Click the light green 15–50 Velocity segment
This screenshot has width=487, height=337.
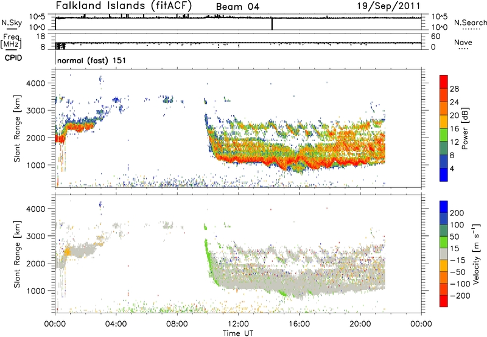(444, 242)
